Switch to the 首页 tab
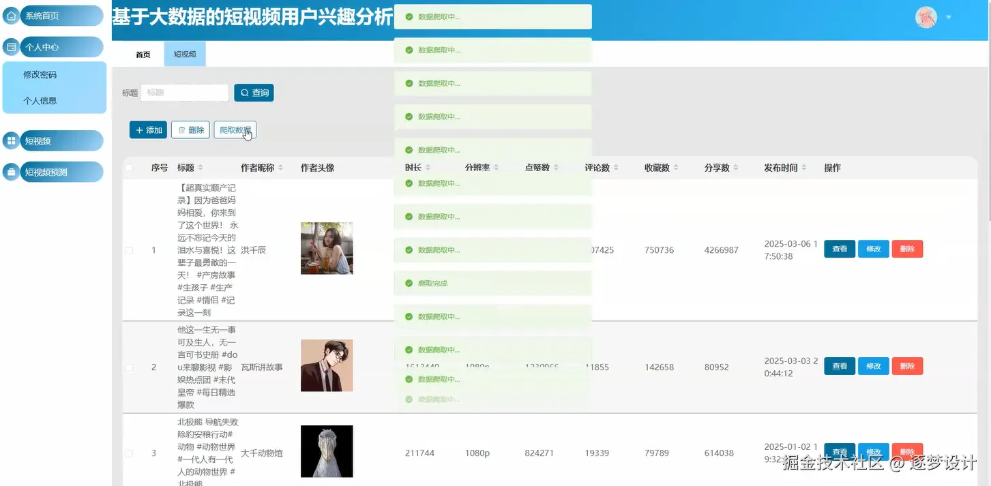Viewport: 991px width, 486px height. [143, 55]
